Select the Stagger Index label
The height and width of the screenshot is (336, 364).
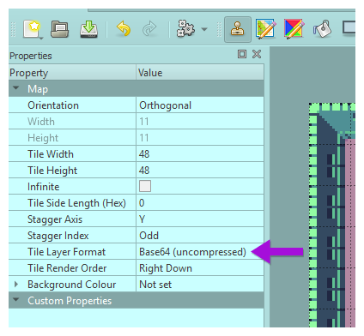pyautogui.click(x=58, y=236)
